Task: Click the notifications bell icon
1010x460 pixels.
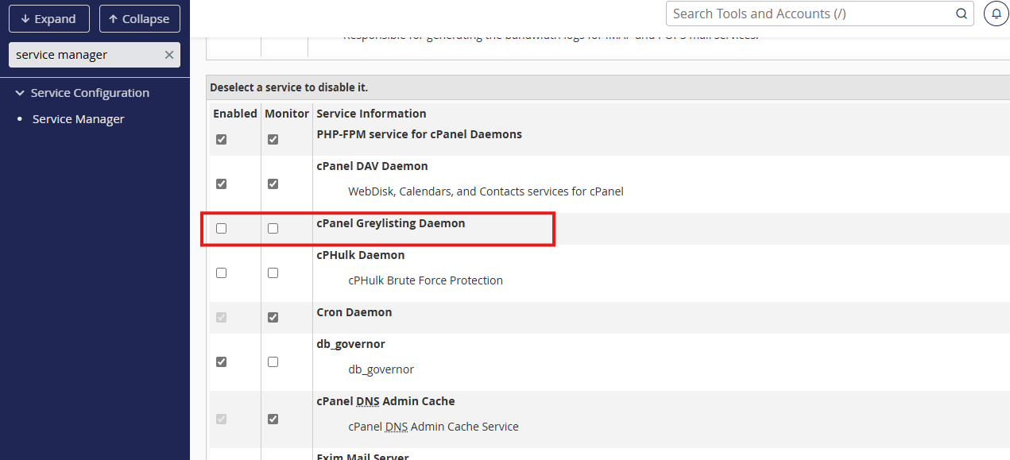Action: [x=996, y=14]
